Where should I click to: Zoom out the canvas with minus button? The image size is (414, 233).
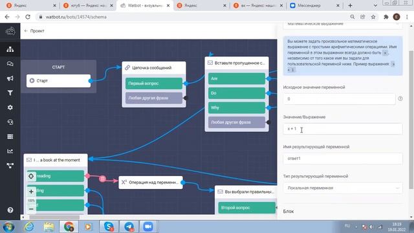point(31,209)
